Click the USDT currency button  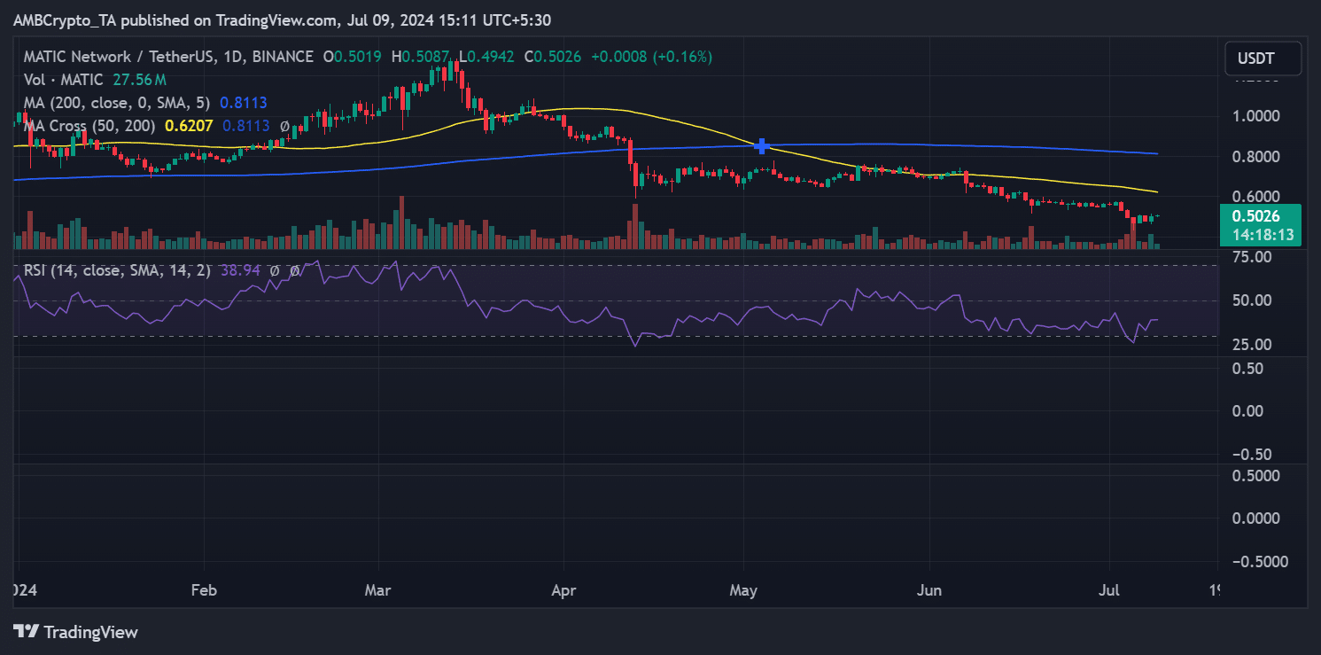point(1263,58)
